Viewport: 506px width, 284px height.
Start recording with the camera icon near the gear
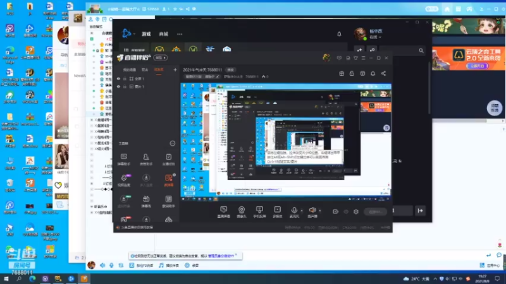[336, 212]
